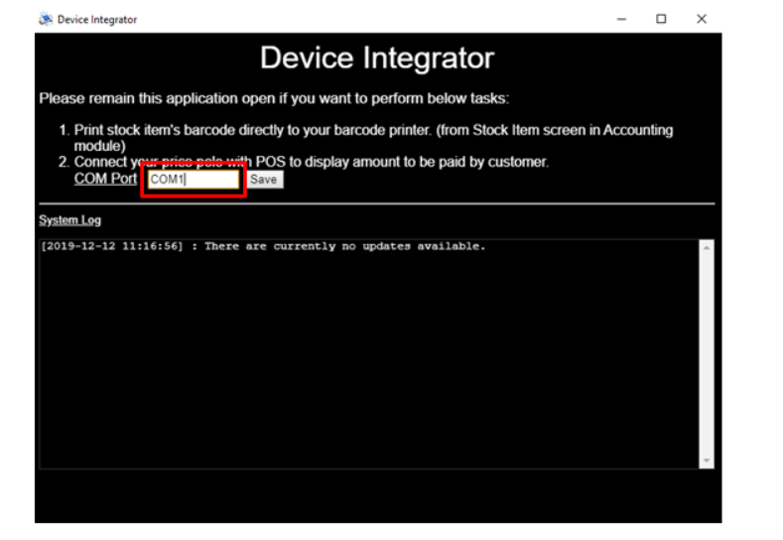783x540 pixels.
Task: Click the window title bar text
Action: (97, 20)
